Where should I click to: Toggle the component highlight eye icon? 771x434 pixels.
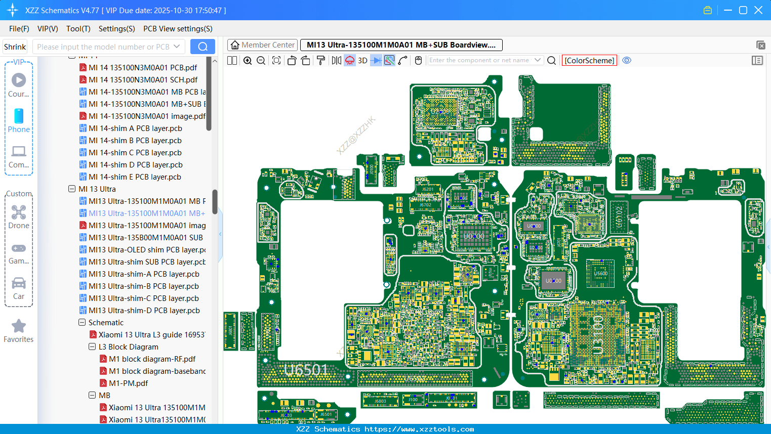(x=627, y=60)
